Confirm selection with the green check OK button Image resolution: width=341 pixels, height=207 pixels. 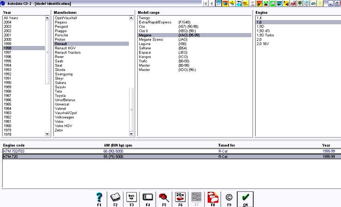coord(245,199)
